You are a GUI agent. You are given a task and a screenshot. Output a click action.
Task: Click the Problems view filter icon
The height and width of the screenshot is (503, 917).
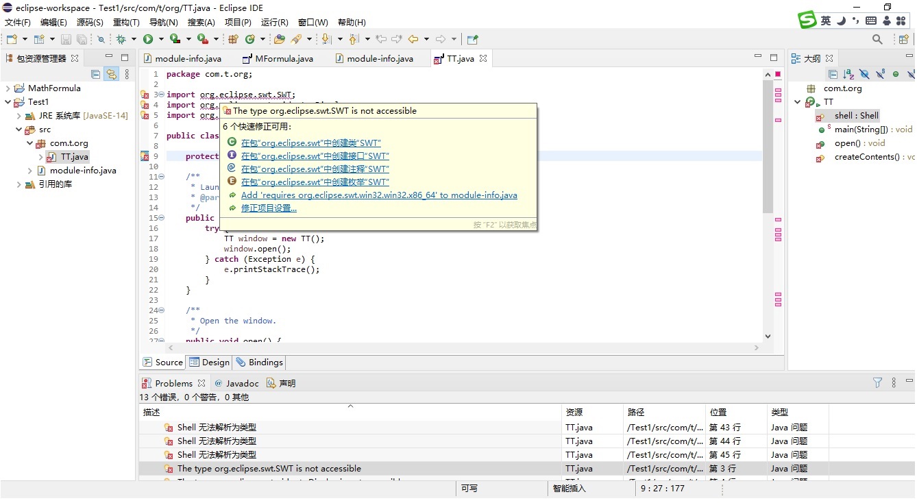point(877,383)
